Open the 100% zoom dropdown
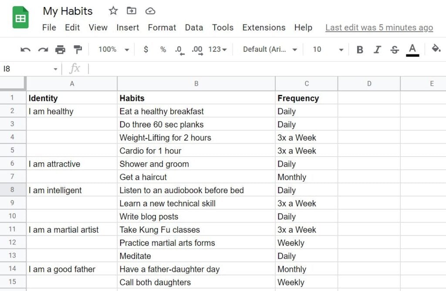 pyautogui.click(x=114, y=50)
